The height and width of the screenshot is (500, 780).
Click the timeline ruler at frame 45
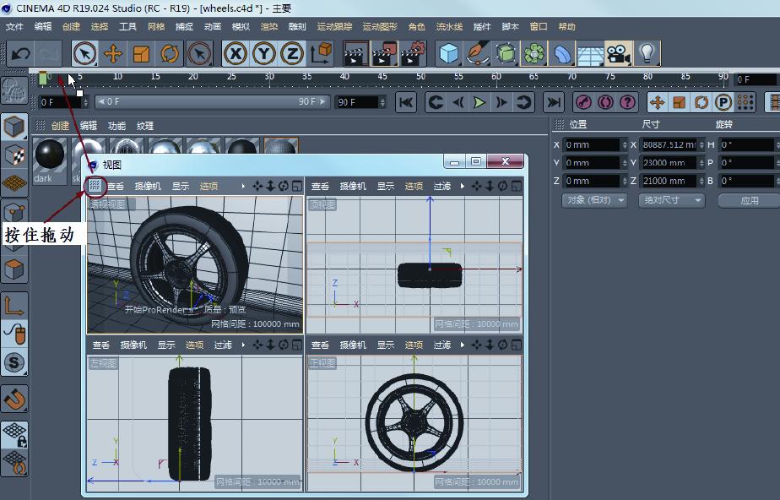point(383,78)
